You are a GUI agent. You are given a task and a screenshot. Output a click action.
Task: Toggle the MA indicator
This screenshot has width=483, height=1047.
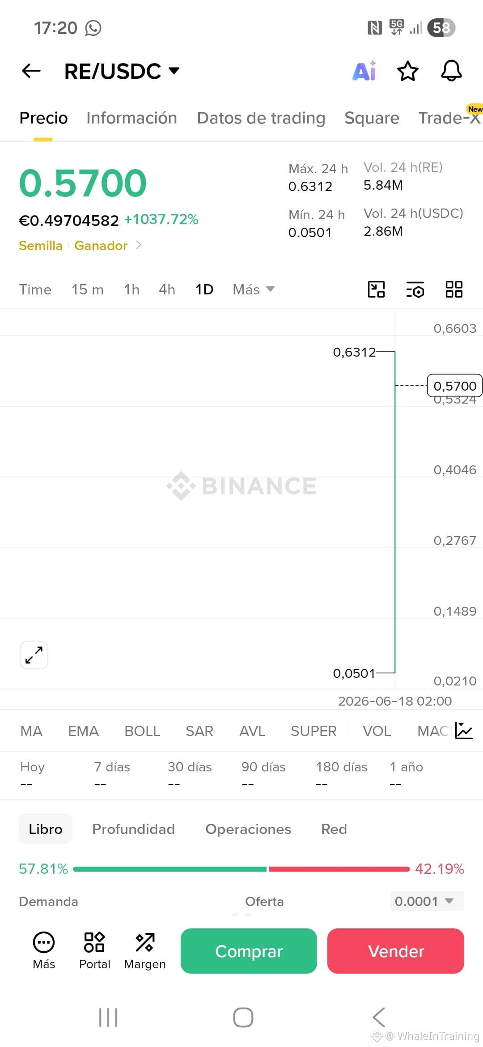coord(31,731)
